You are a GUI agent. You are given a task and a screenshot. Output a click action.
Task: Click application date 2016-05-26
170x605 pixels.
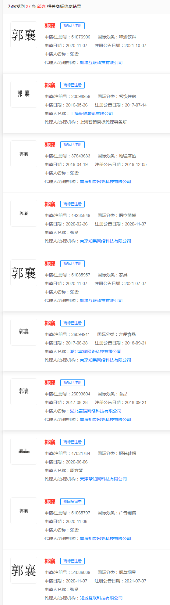(76, 105)
